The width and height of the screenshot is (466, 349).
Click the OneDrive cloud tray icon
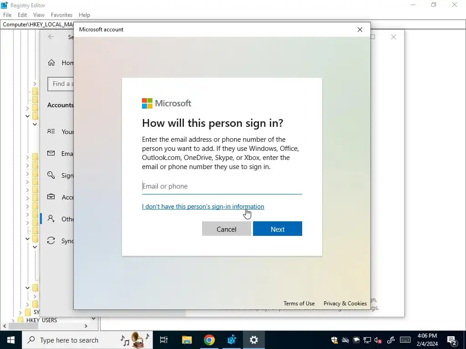pyautogui.click(x=345, y=340)
